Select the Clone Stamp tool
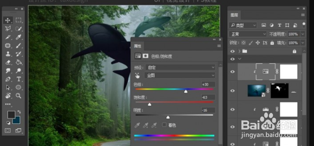The width and height of the screenshot is (314, 146). click(8, 54)
